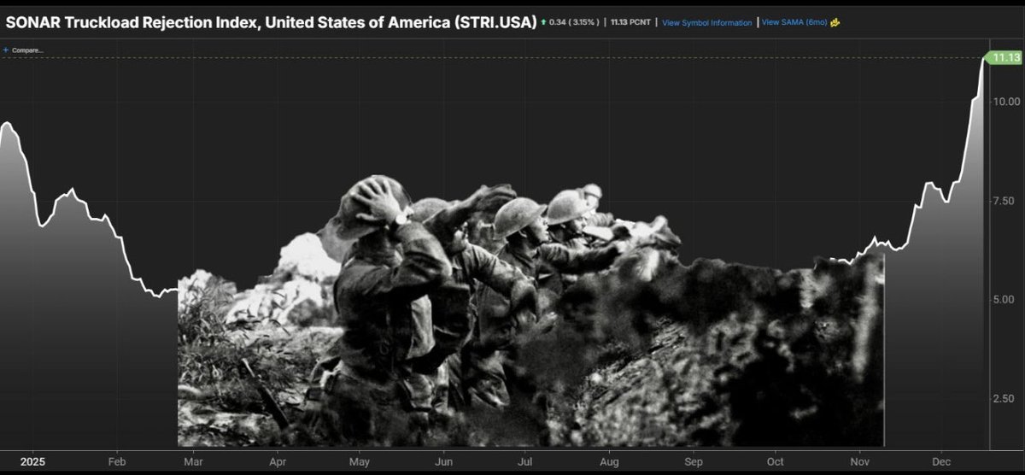The height and width of the screenshot is (475, 1025).
Task: Click the chart title SONAR Truckload Rejection Index
Action: (272, 21)
